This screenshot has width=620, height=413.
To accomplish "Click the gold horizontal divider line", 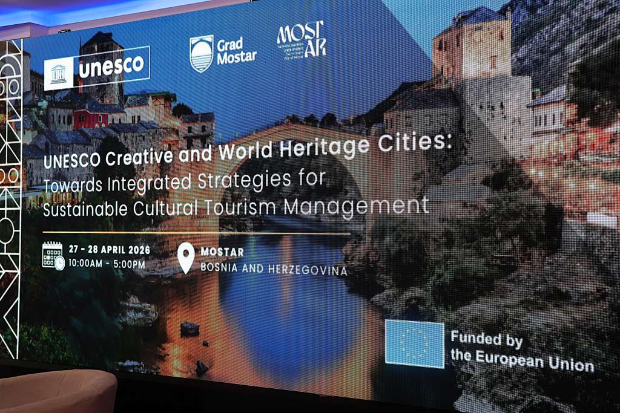I will coord(197,232).
